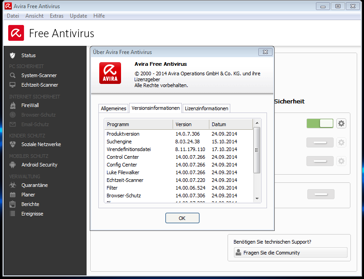Confirm the About dialog with OK

pyautogui.click(x=182, y=218)
